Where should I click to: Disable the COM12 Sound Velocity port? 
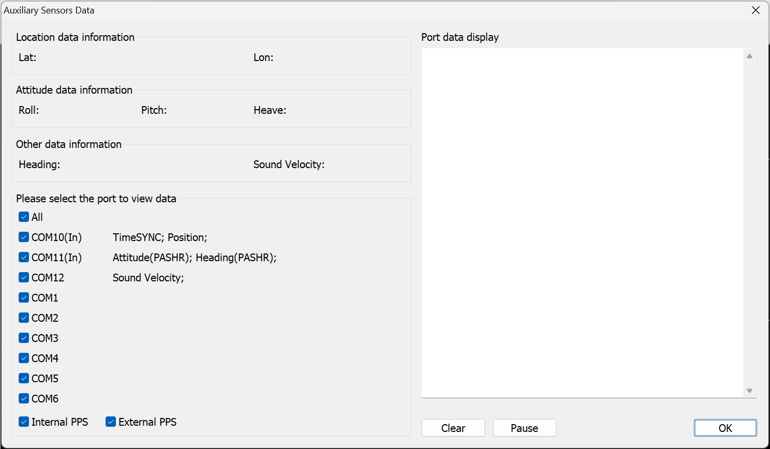click(x=24, y=278)
